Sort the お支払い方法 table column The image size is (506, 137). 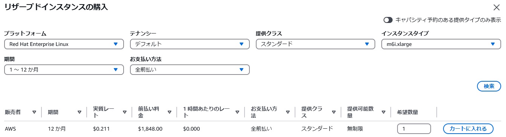(288, 112)
